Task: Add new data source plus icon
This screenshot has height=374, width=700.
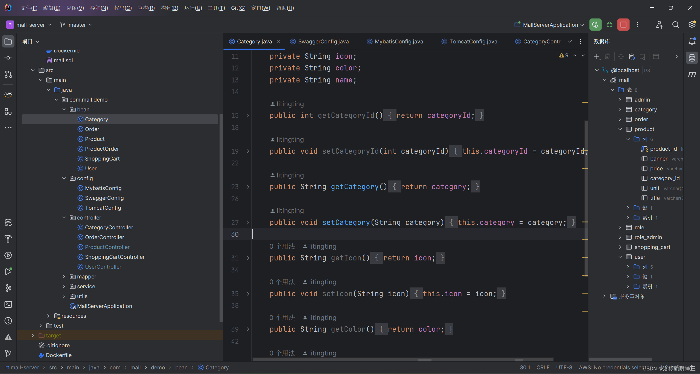Action: pos(597,57)
